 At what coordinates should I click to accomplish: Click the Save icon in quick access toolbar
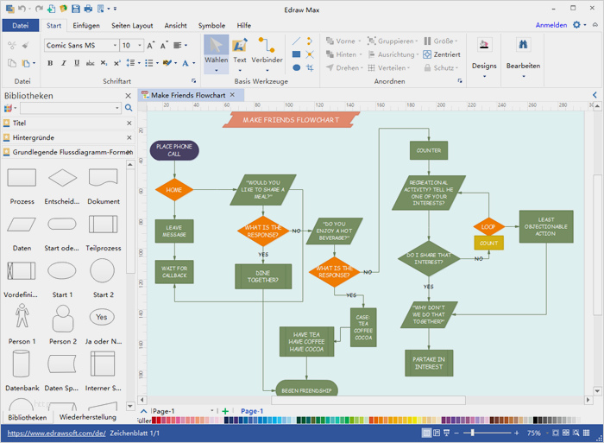tap(75, 8)
